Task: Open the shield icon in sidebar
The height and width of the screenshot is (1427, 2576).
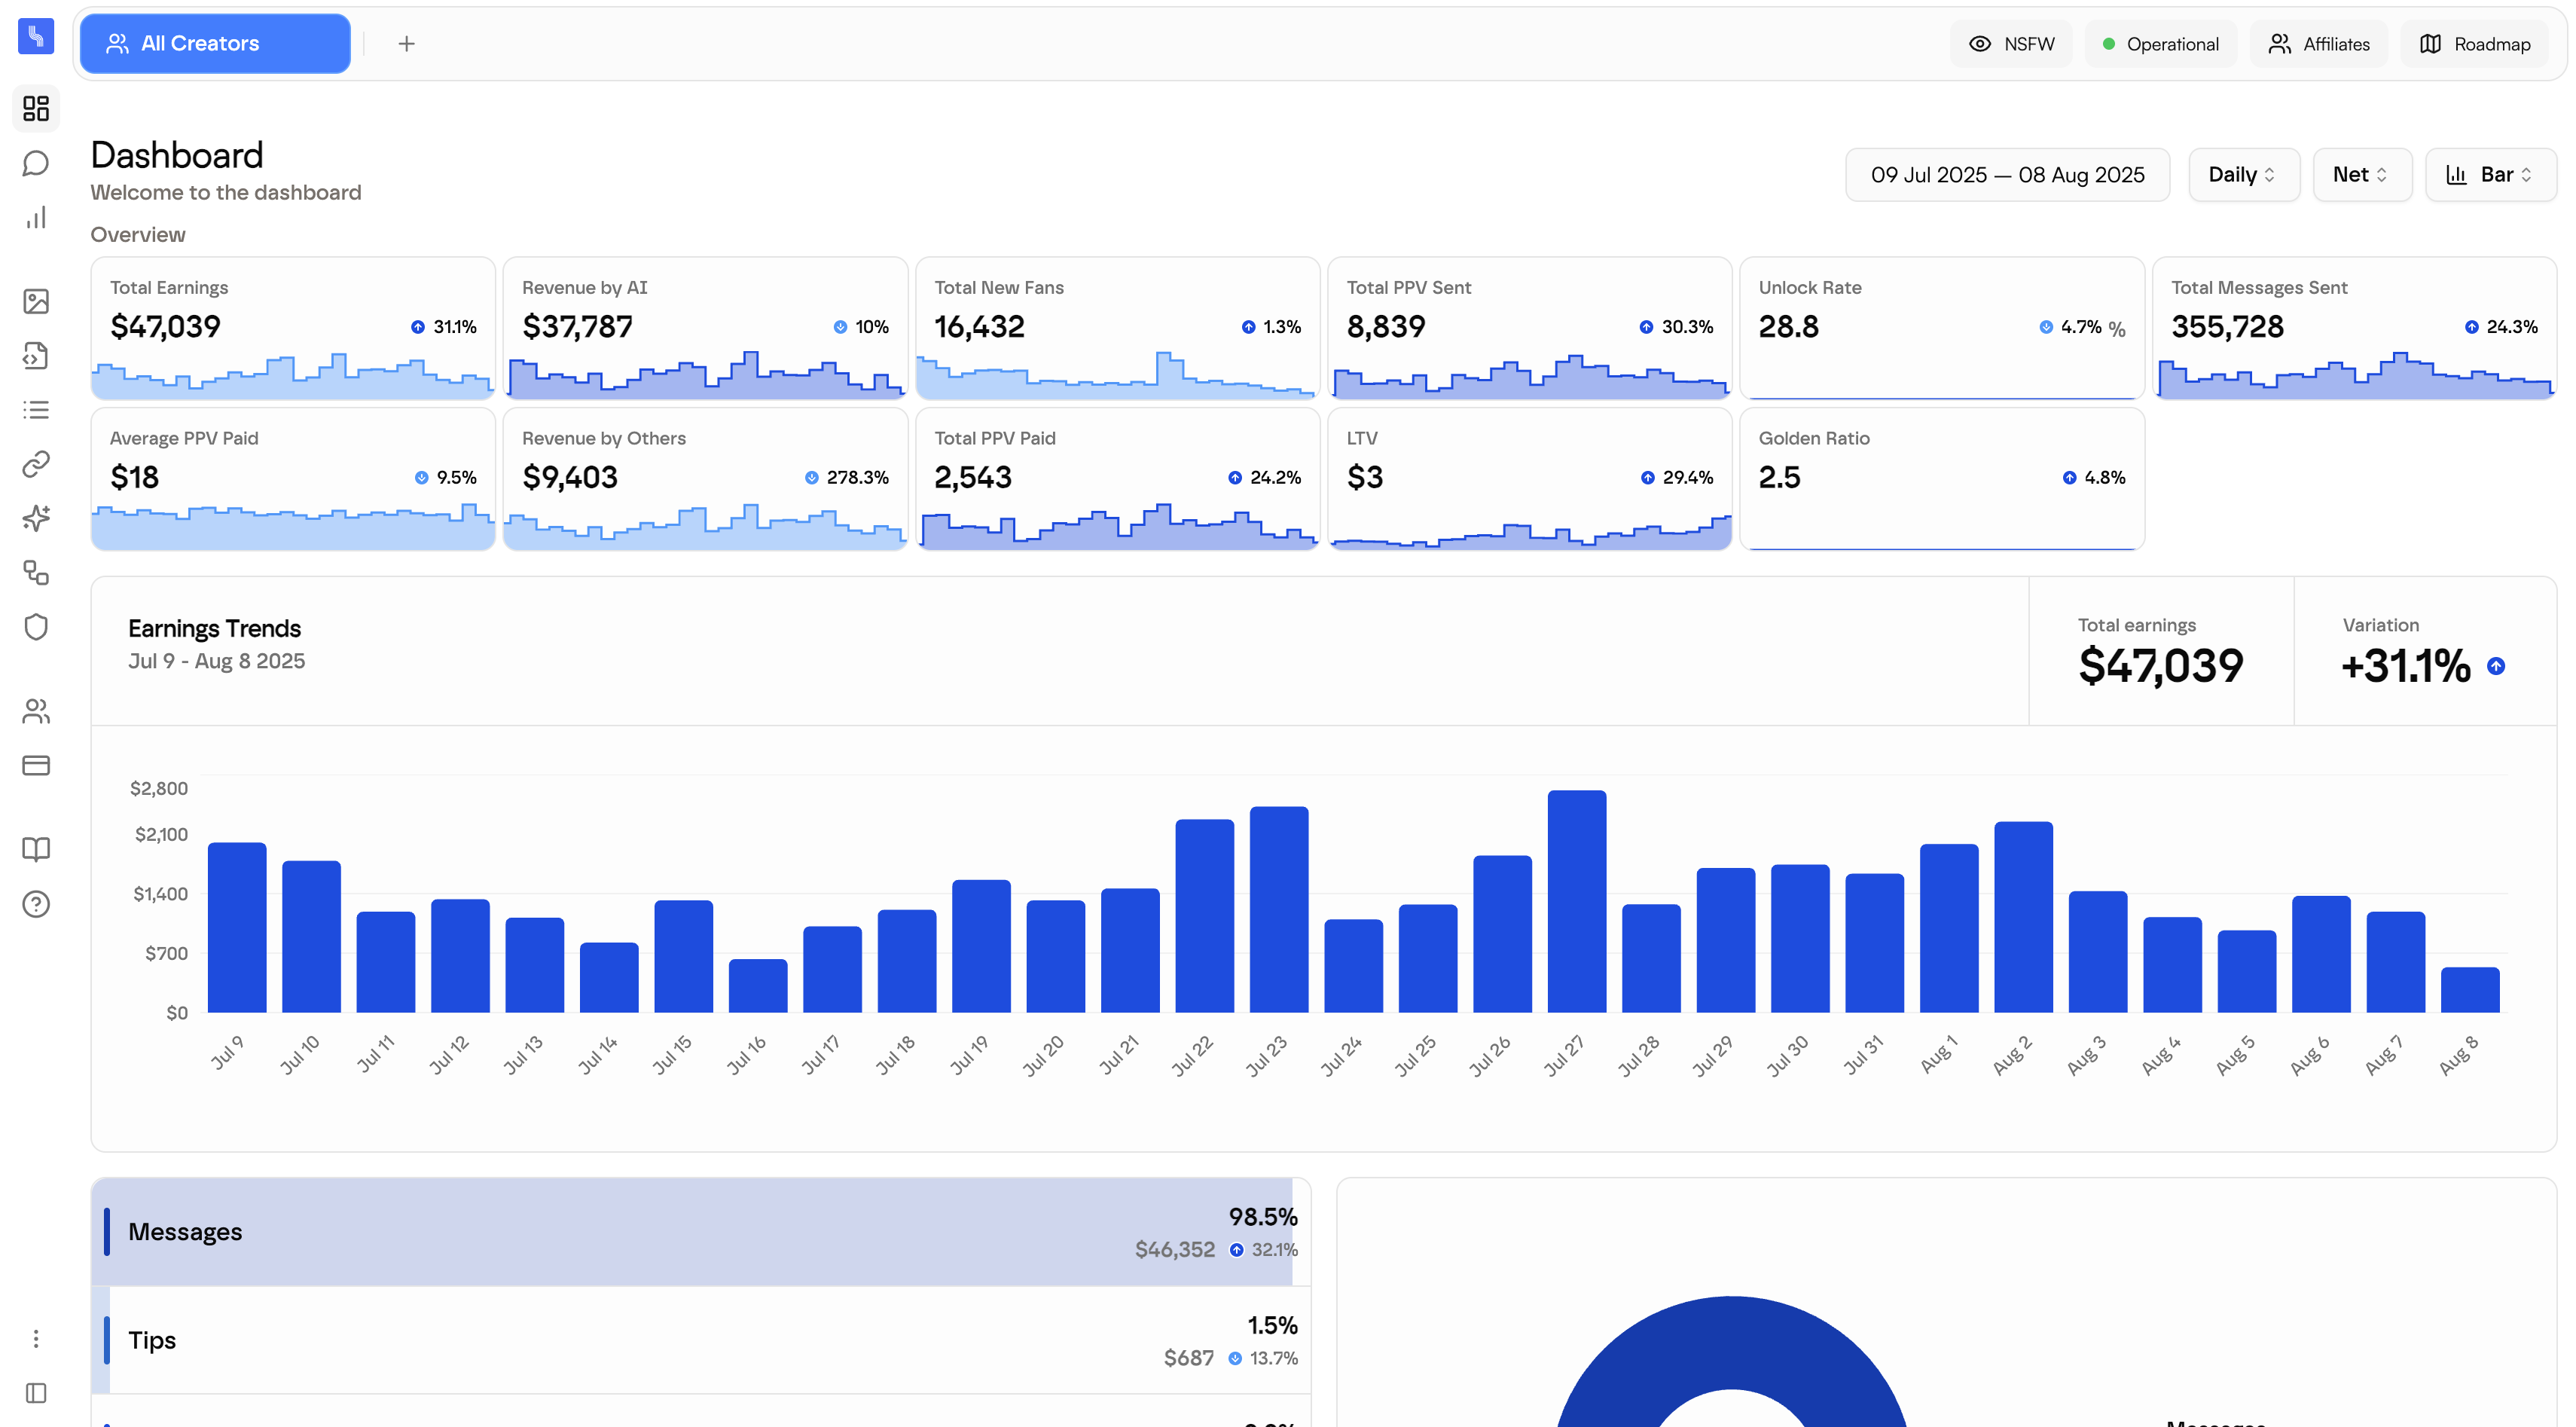Action: [x=36, y=627]
